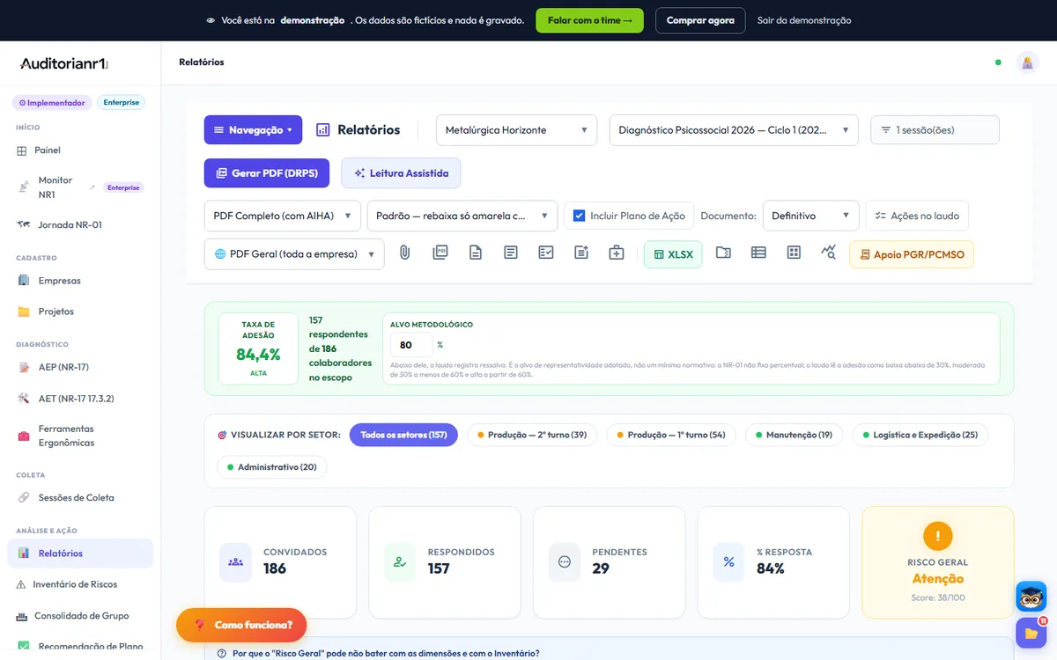Open Inventário de Riscos in sidebar
Screen dimensions: 1057x660
click(75, 584)
